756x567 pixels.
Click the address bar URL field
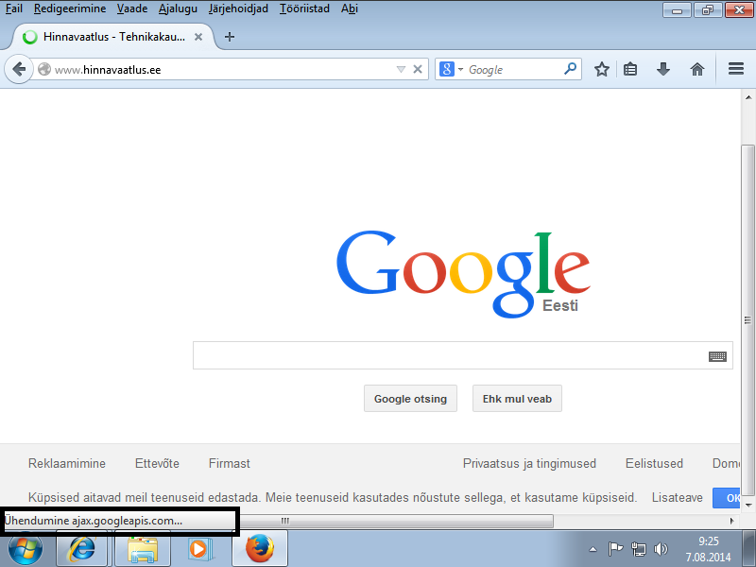[222, 69]
